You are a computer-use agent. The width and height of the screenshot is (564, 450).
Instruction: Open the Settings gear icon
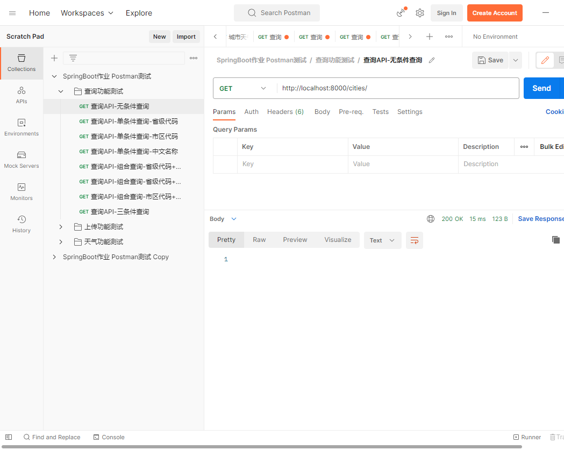coord(420,13)
